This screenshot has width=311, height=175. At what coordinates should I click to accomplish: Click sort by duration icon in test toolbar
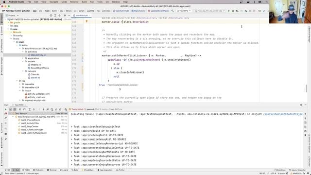(24, 109)
